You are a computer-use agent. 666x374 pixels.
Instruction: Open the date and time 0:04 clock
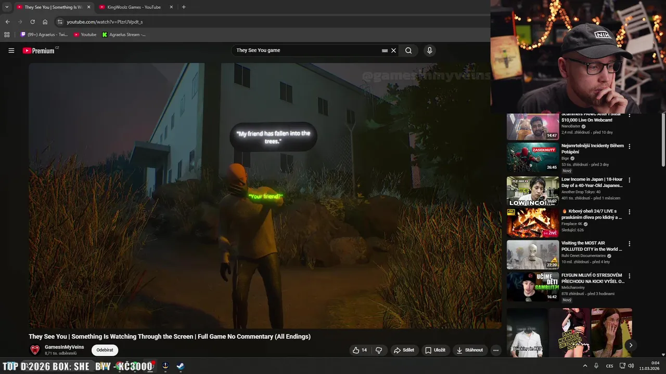coord(649,366)
